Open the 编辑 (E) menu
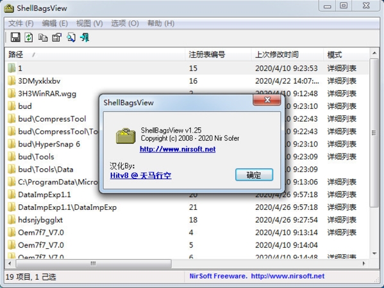The image size is (384, 288). coord(55,23)
